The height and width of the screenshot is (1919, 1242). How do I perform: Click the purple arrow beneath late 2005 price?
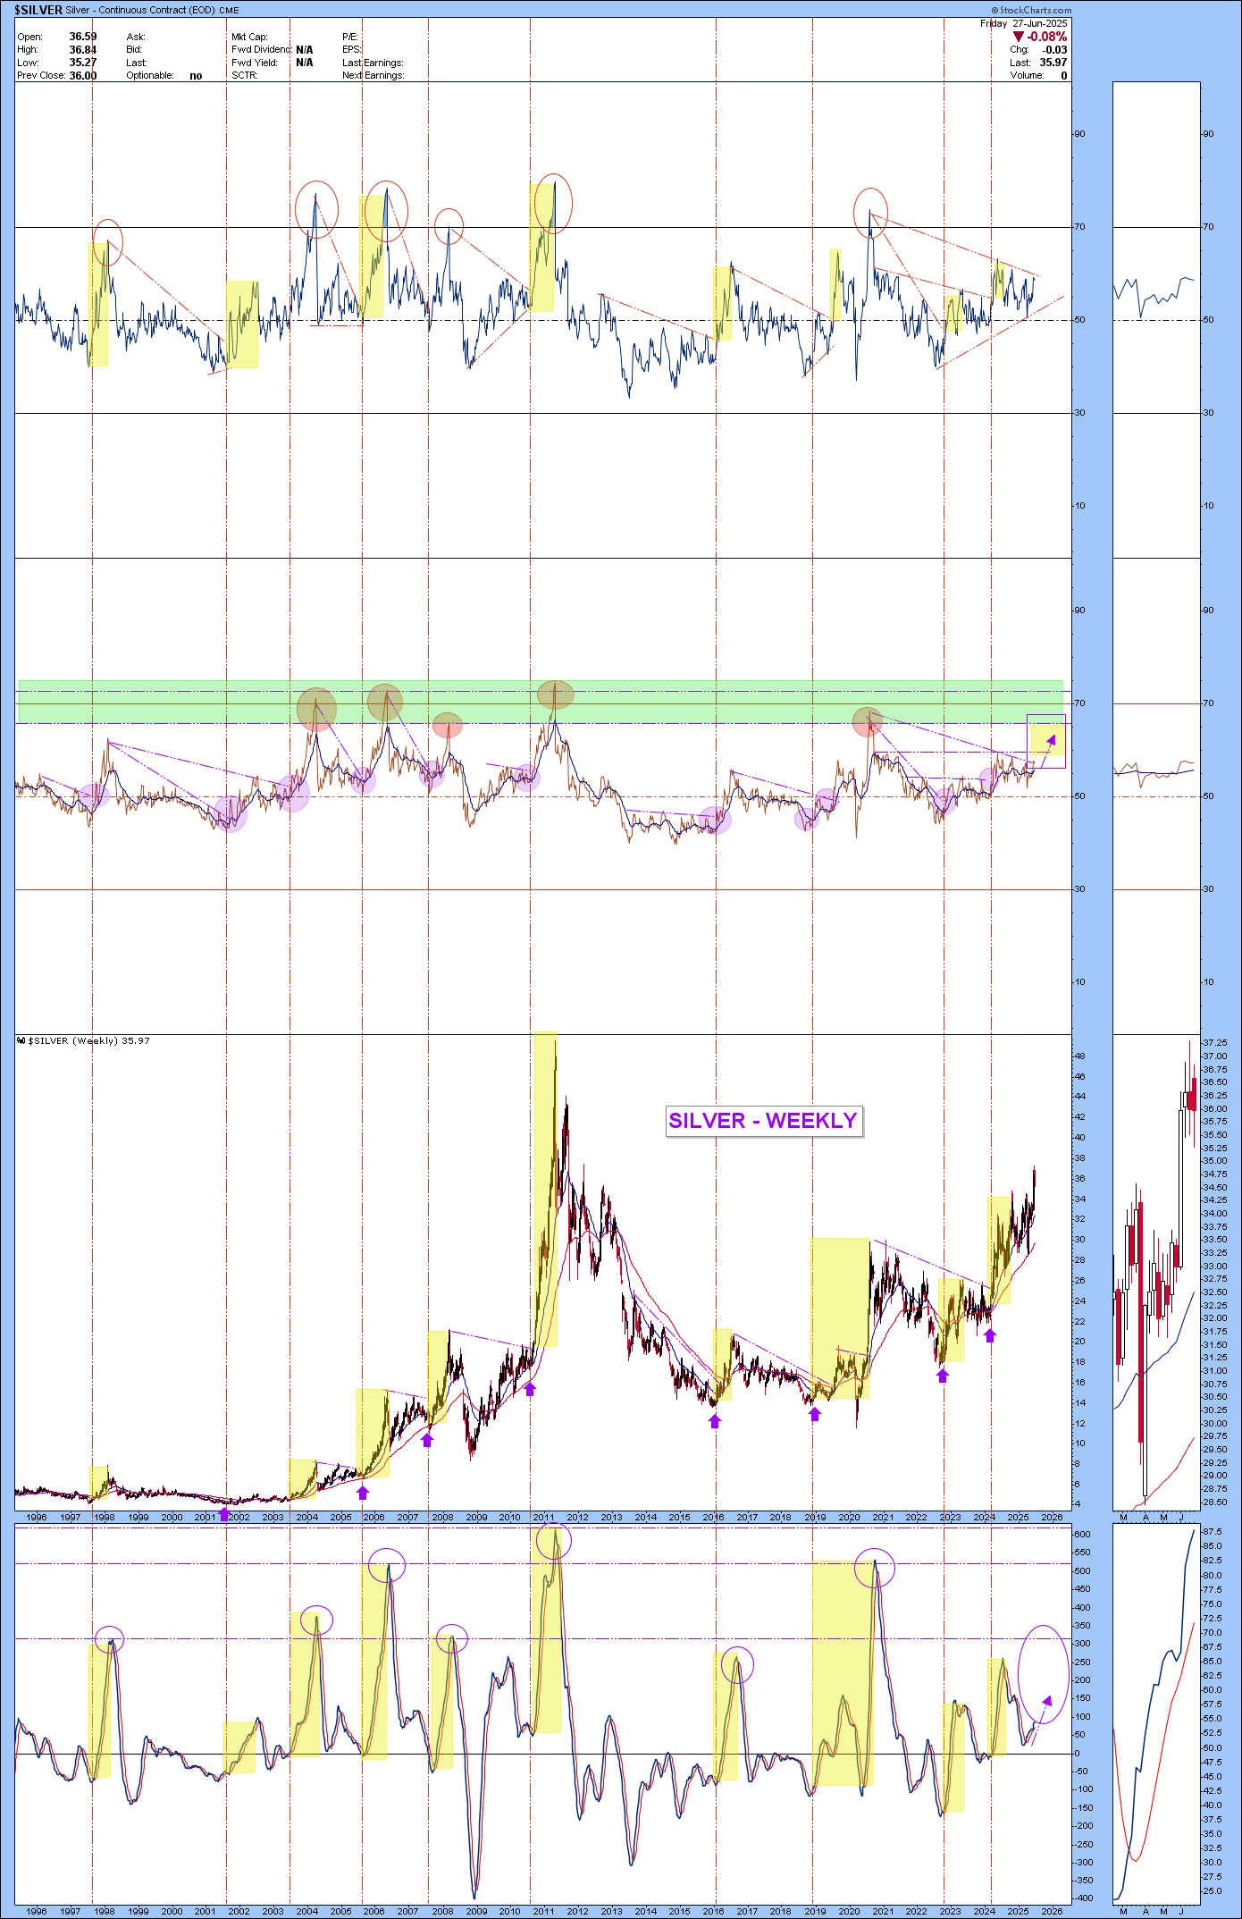[363, 1492]
